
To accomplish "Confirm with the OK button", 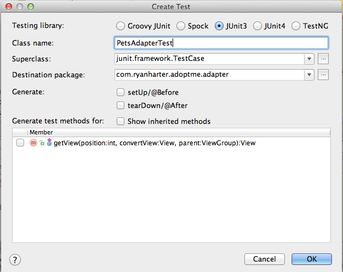I will 312,259.
